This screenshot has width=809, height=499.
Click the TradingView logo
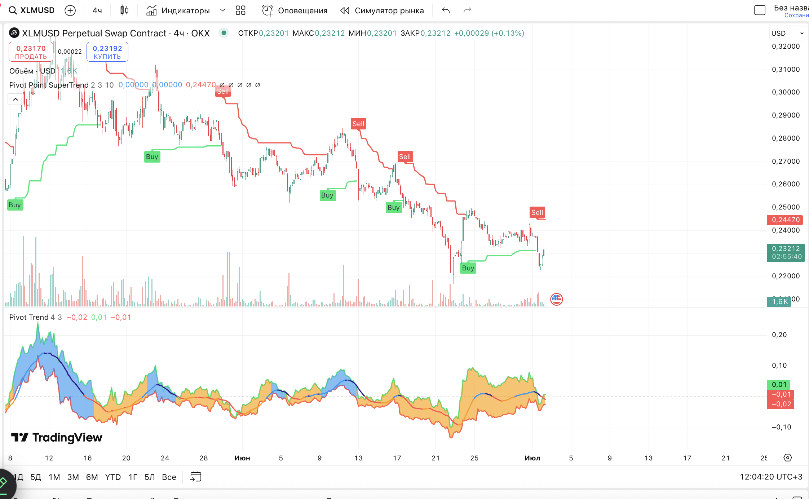(57, 437)
